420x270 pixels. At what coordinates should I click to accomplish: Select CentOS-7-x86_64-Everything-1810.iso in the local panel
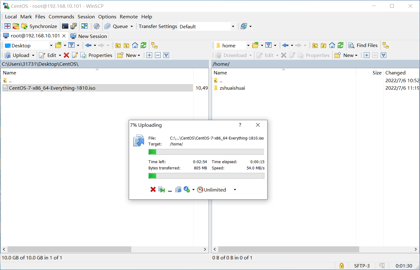pos(97,88)
